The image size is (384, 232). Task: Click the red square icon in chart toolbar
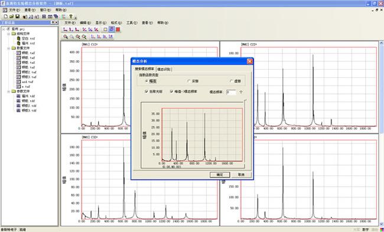pyautogui.click(x=118, y=30)
